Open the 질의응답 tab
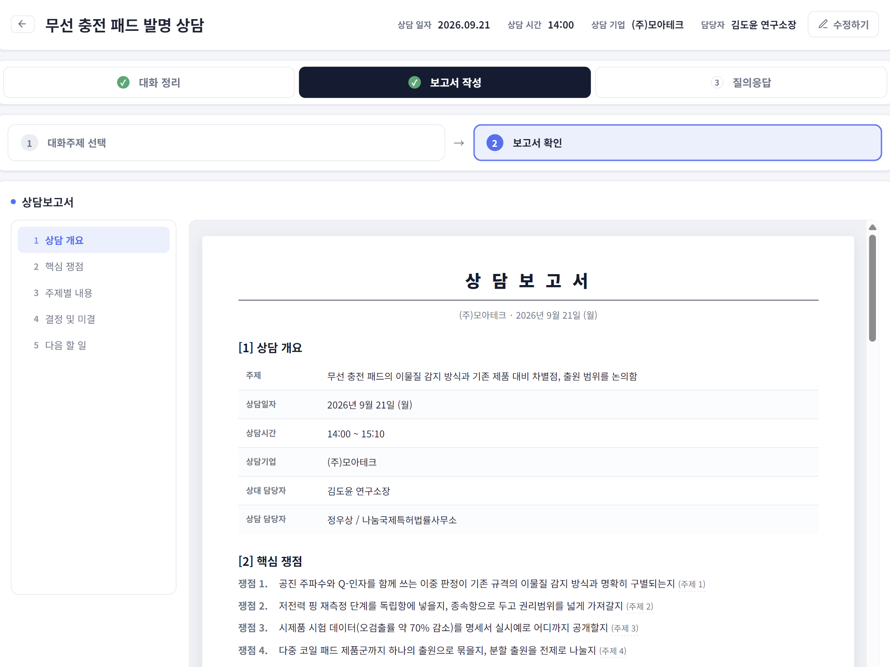 pos(741,82)
